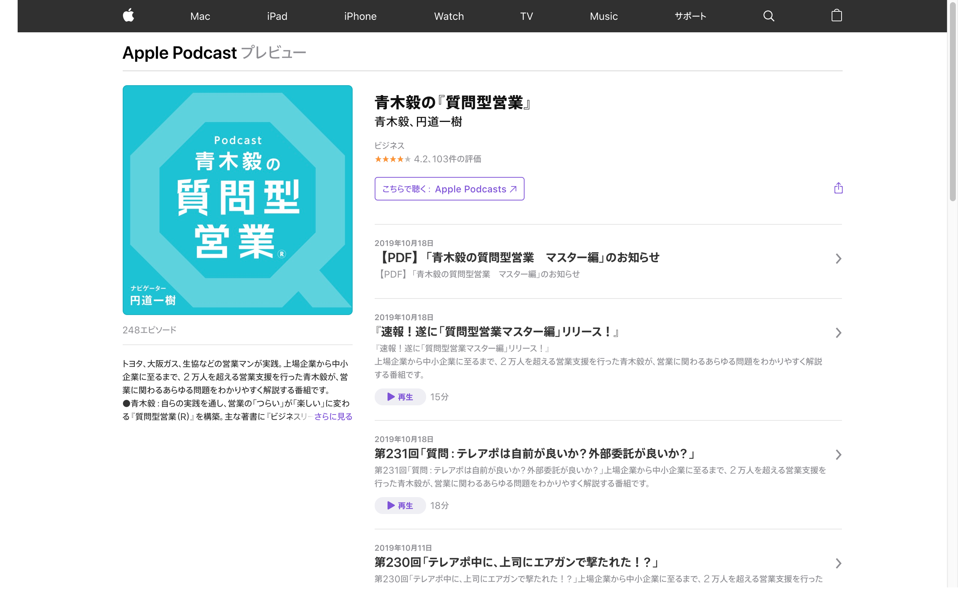Click the Apple Podcast プレビュー heading
Viewport: 958px width, 608px height.
pyautogui.click(x=214, y=53)
